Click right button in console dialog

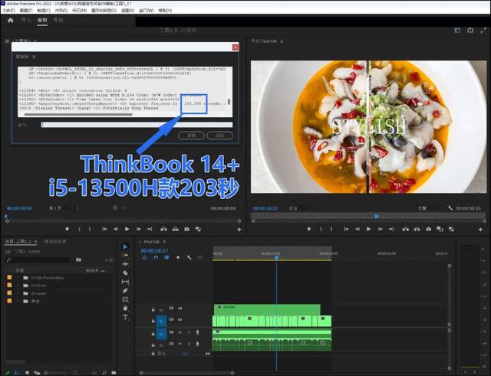220,136
